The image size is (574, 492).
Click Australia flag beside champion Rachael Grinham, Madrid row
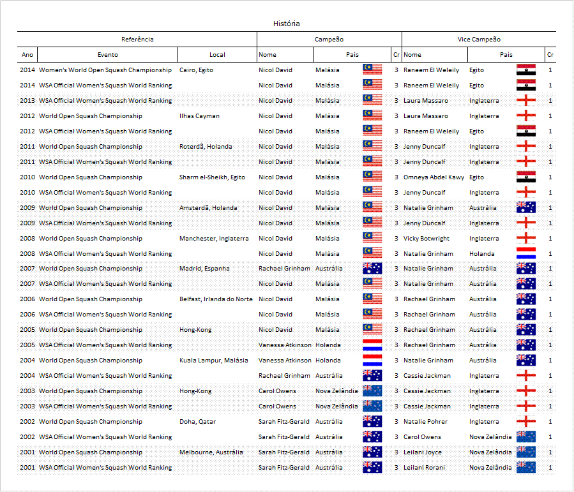372,268
